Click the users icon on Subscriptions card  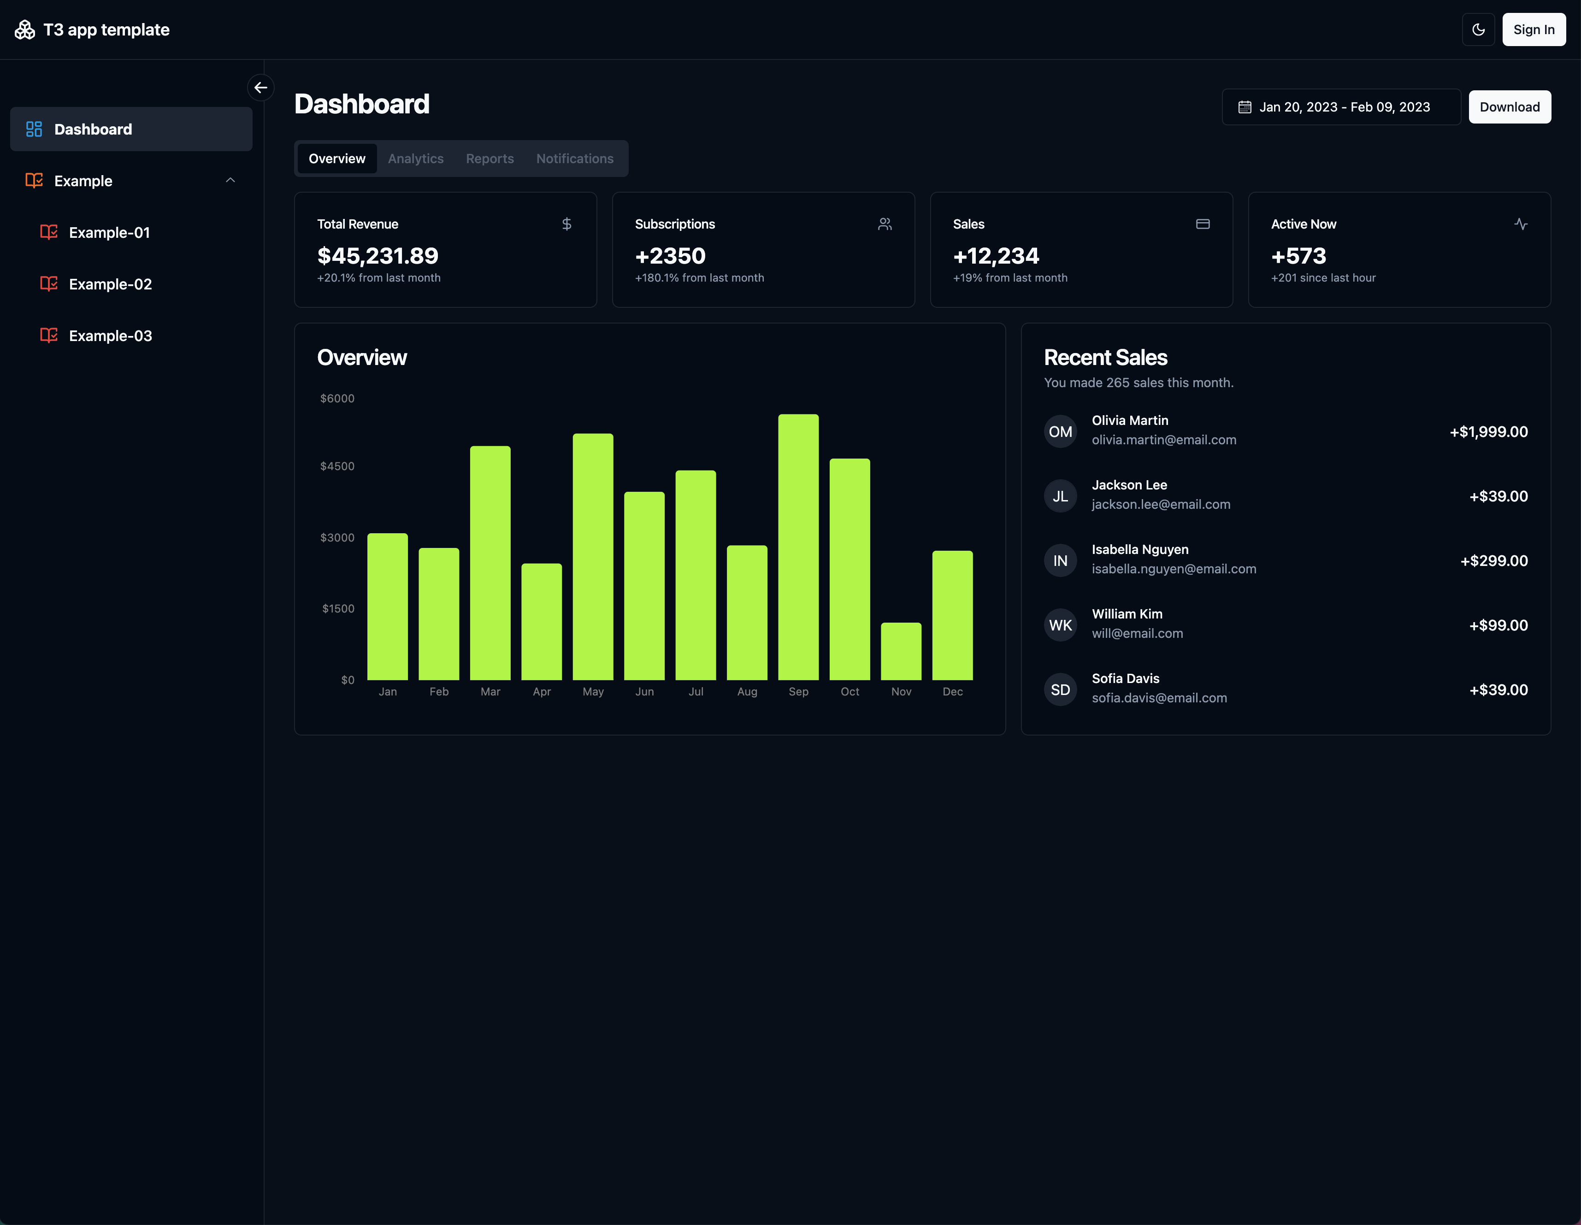[x=885, y=224]
